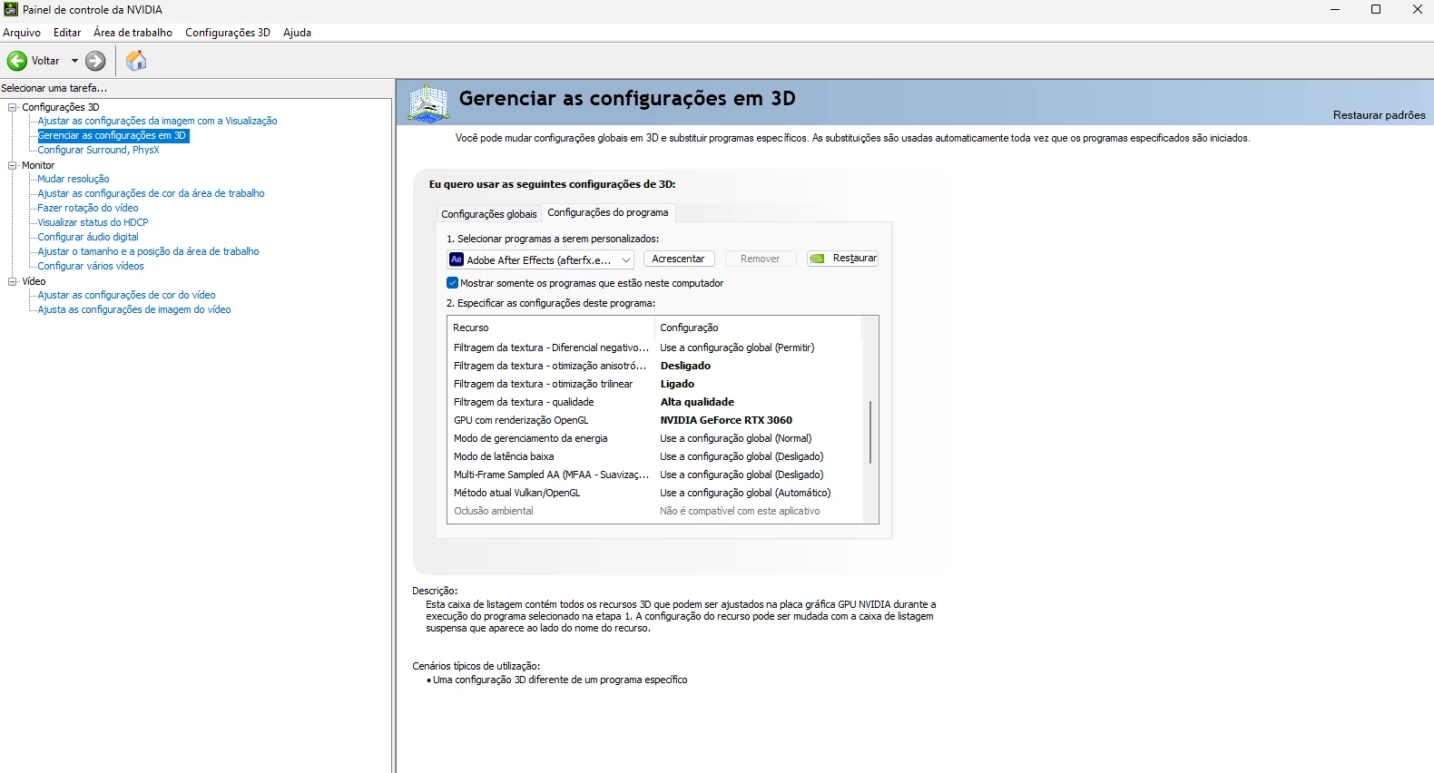Switch to Configurações globais tab
The width and height of the screenshot is (1434, 773).
point(489,214)
